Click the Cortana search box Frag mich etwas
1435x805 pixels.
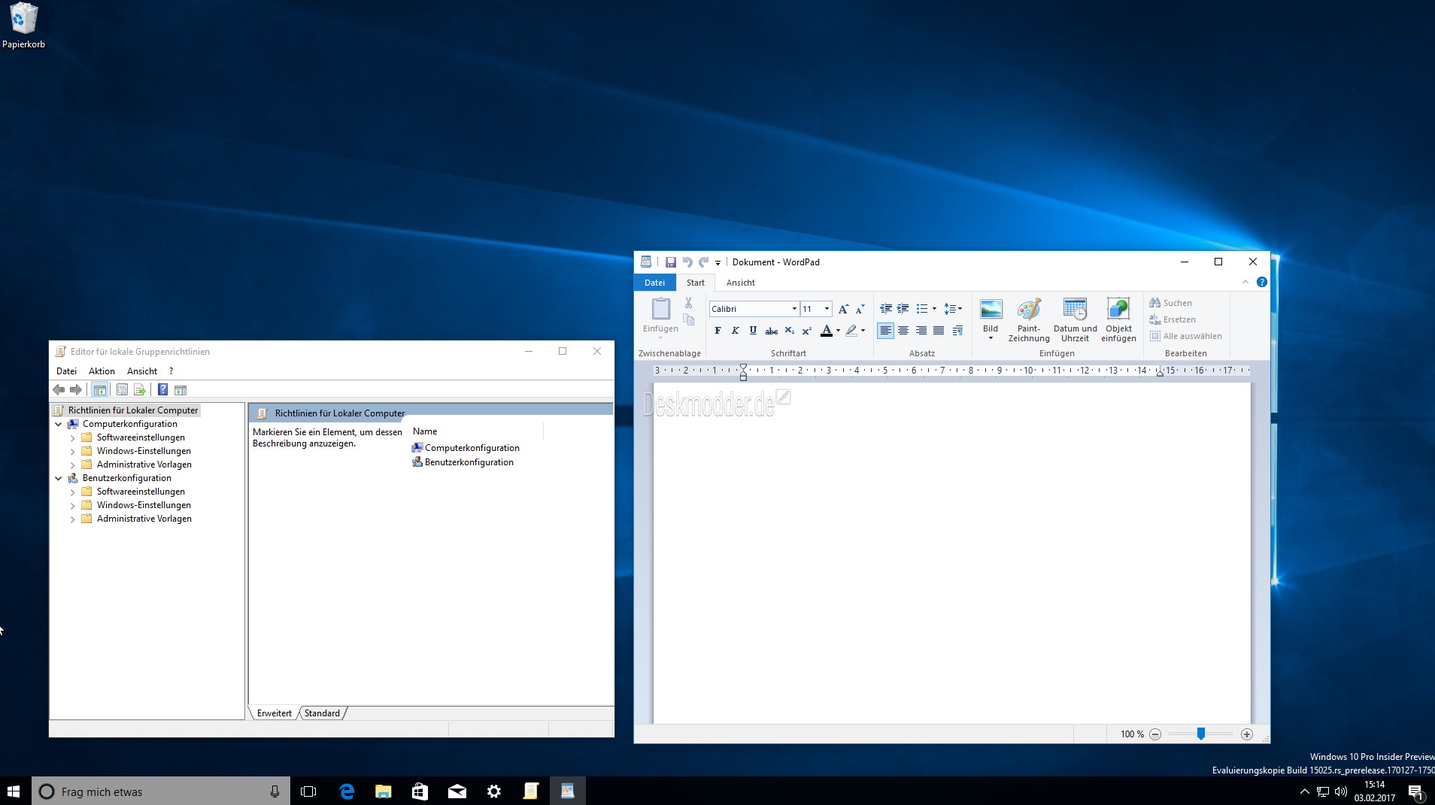tap(161, 791)
